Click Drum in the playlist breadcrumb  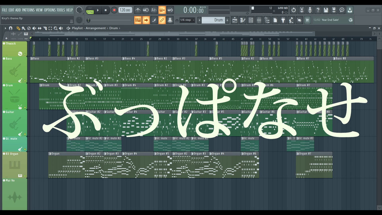coord(113,28)
